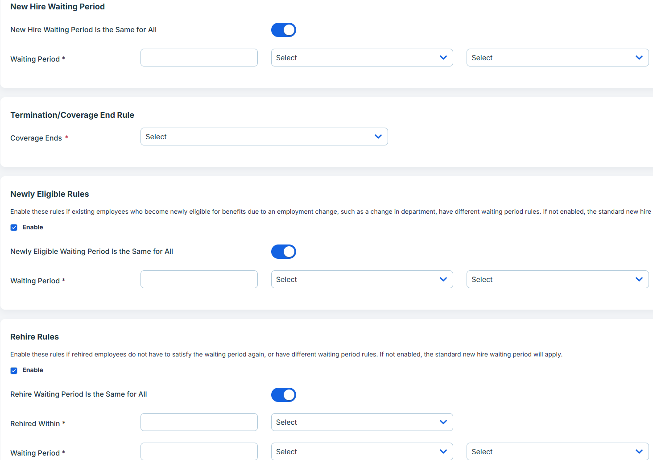Click chevron of last New Hire Waiting Period dropdown

point(639,58)
